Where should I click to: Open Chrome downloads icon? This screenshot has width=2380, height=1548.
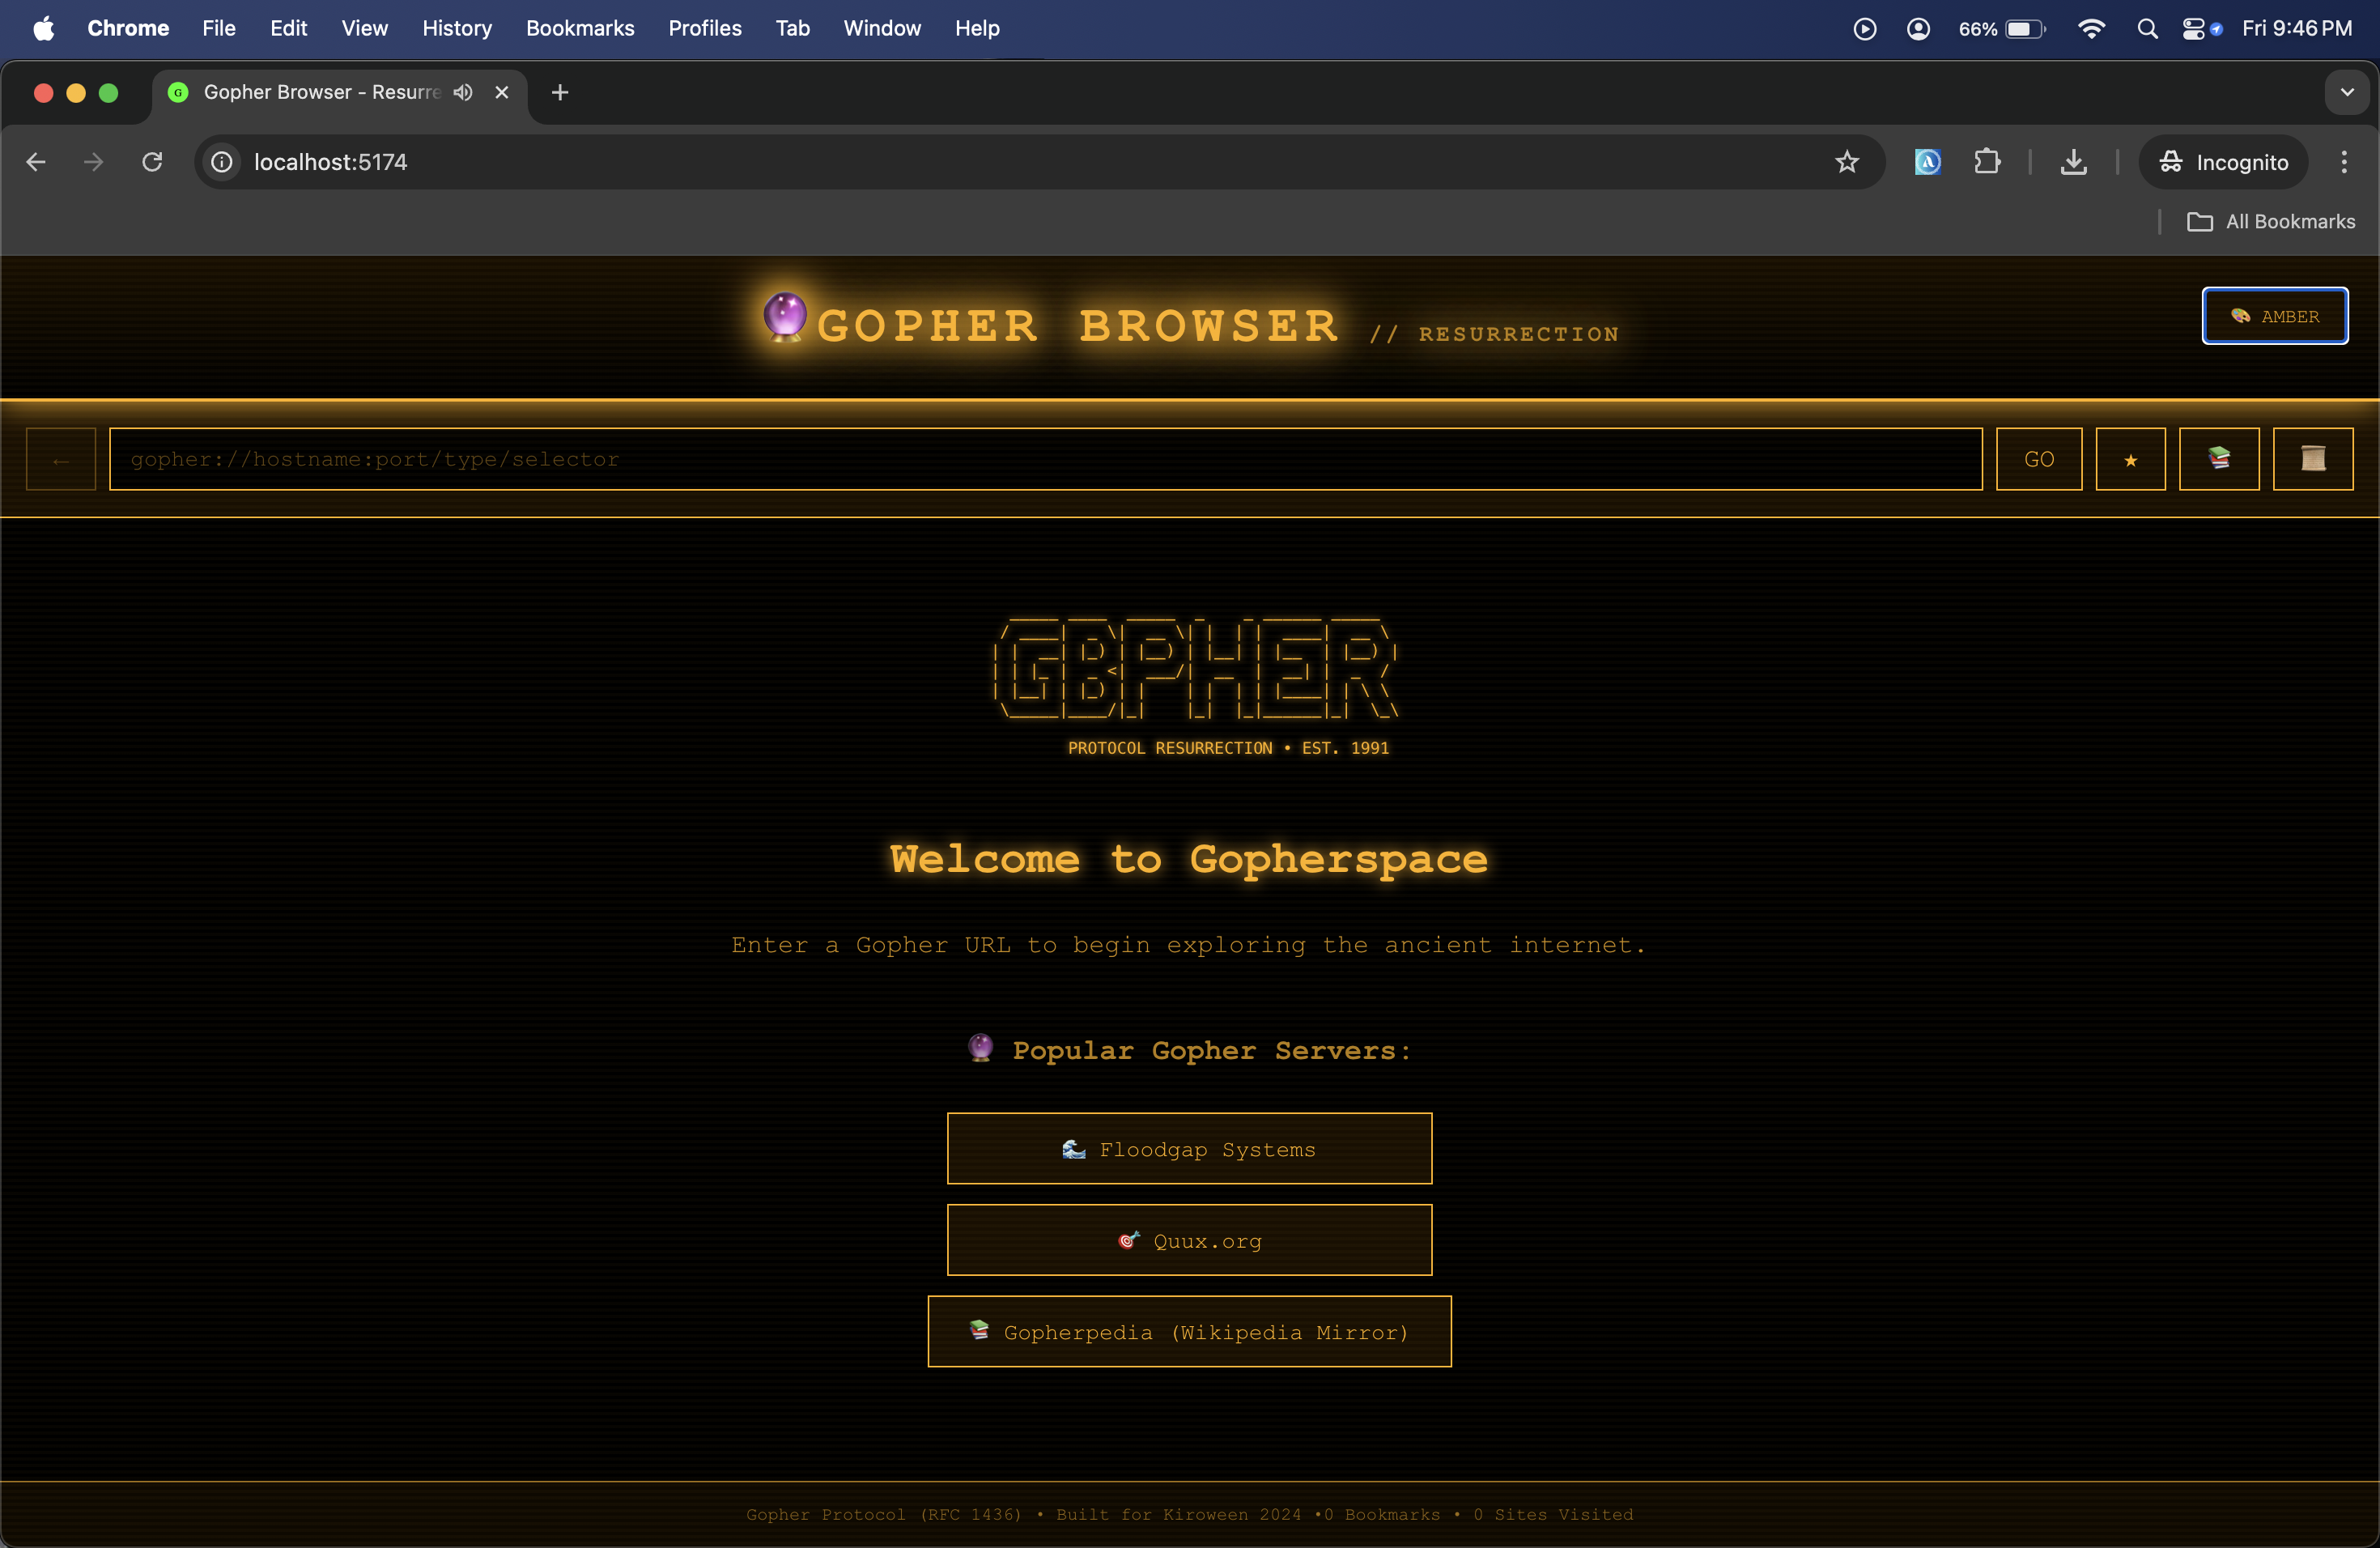point(2073,162)
